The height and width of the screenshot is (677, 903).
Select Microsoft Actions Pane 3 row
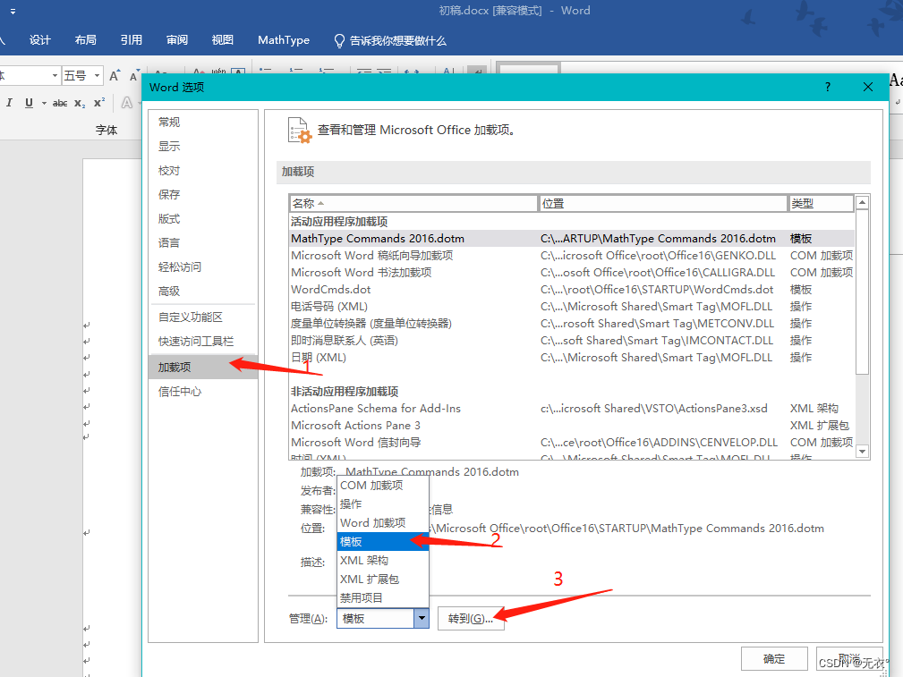(572, 426)
